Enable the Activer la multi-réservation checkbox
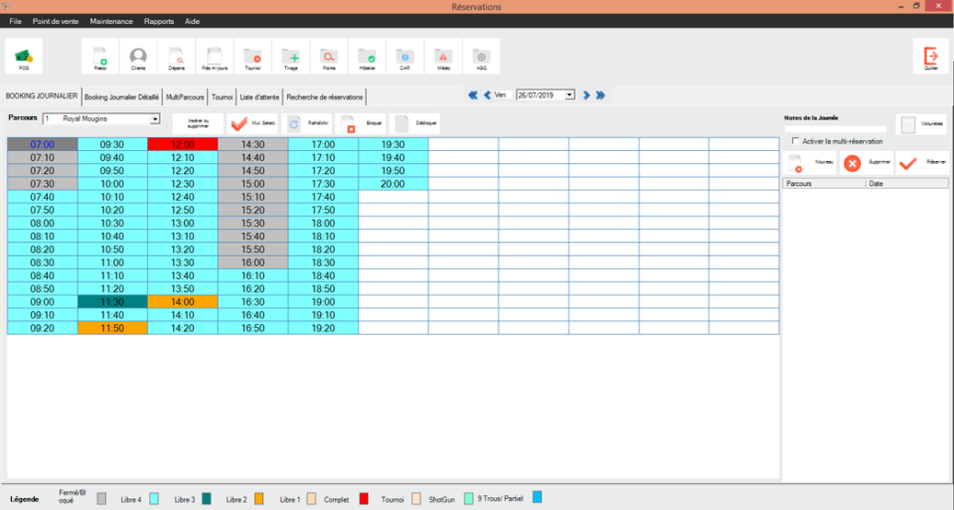 (x=795, y=141)
